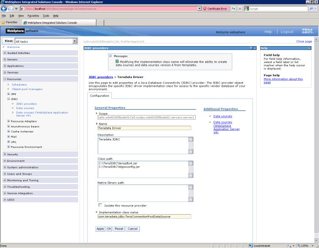Expand Guided Activities section

point(5,53)
